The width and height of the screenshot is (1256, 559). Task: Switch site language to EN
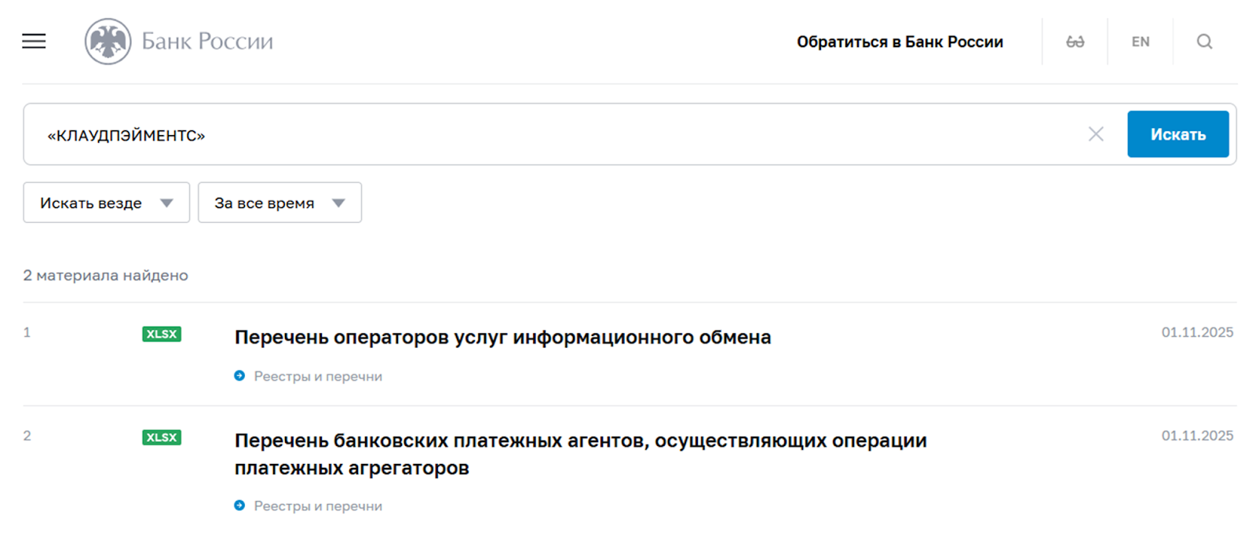(1140, 42)
